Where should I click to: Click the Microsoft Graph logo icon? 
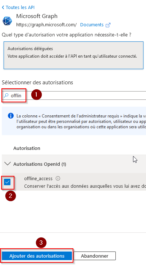click(7, 21)
